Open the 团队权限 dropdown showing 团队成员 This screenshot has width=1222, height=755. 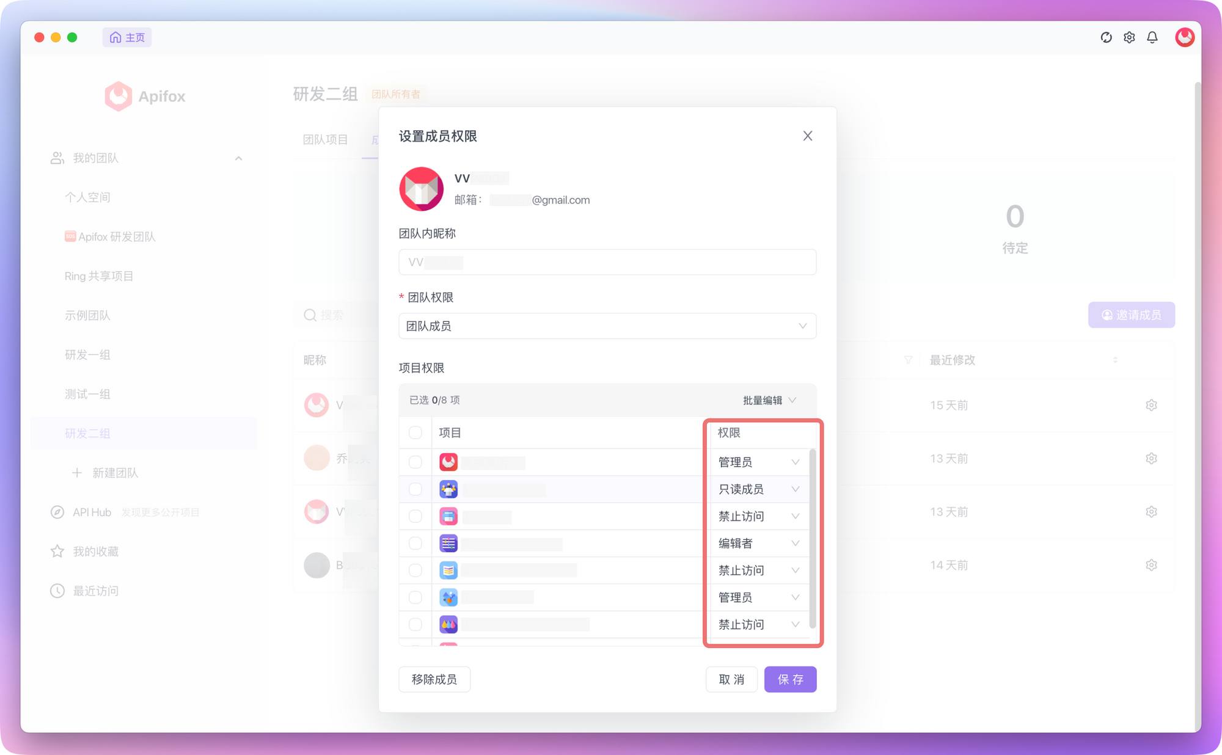click(x=607, y=326)
